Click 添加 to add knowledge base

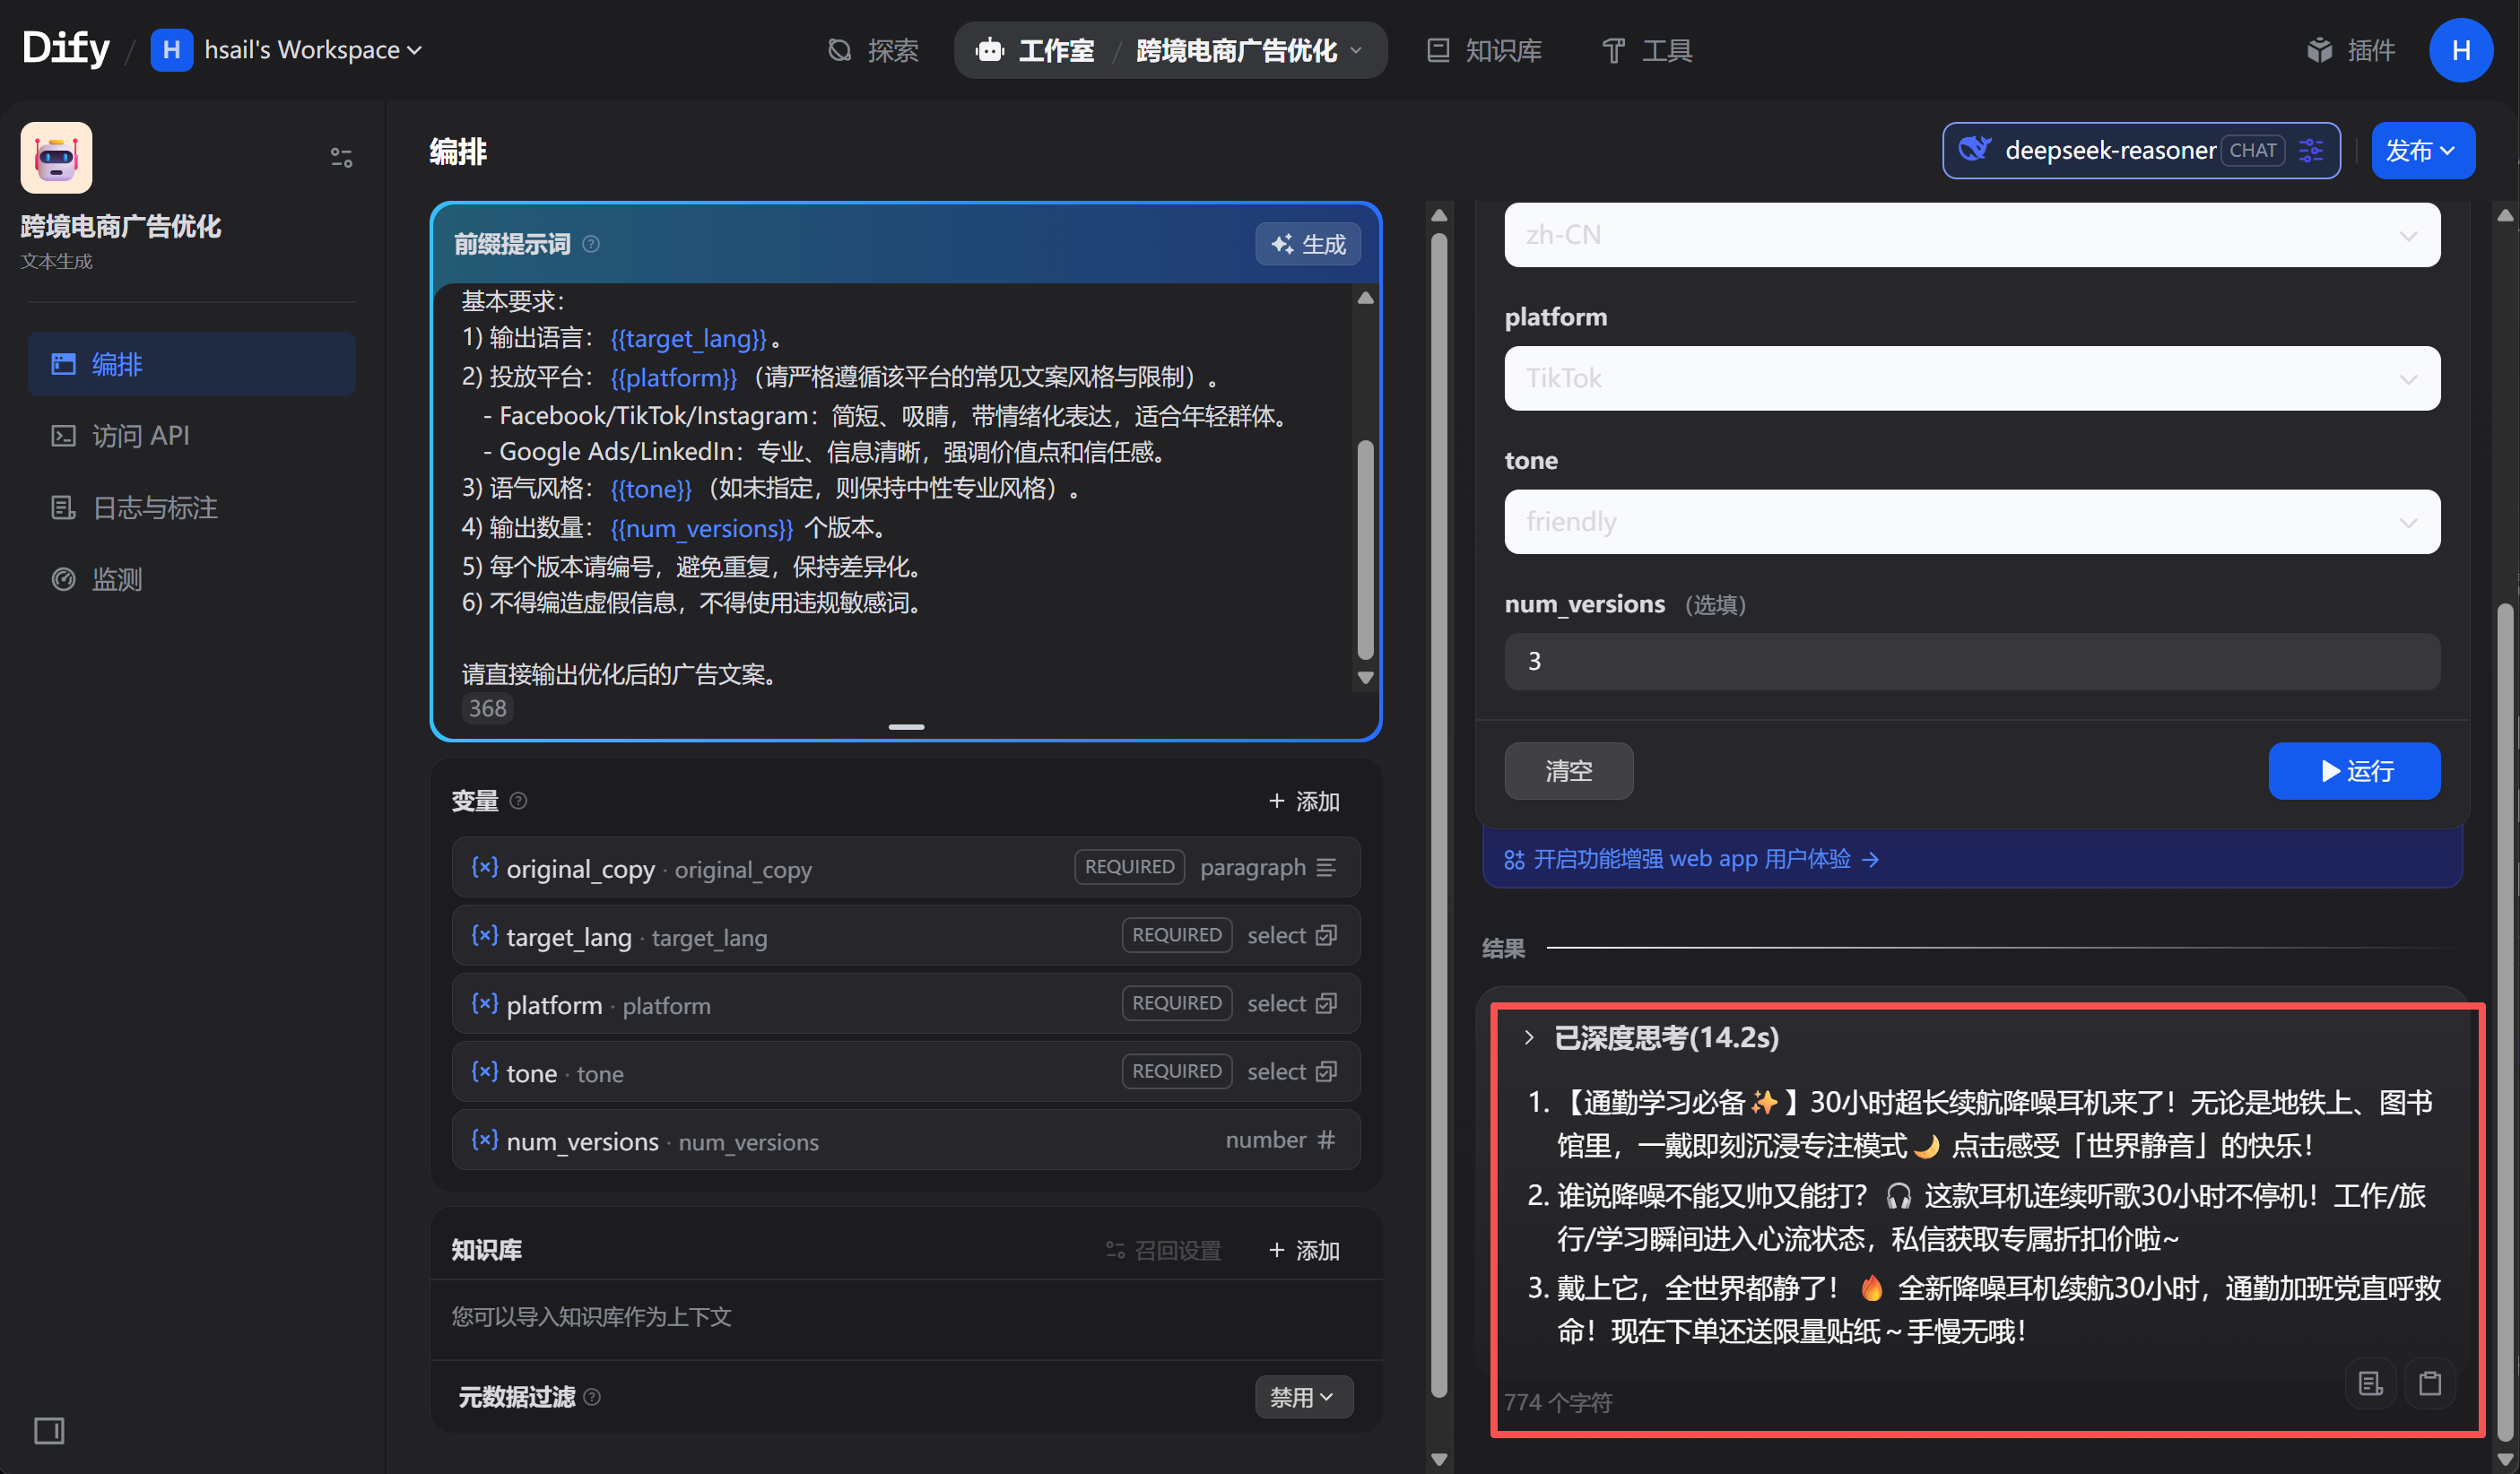click(x=1304, y=1250)
